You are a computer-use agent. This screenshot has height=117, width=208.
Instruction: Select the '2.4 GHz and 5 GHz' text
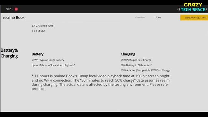tap(42, 26)
